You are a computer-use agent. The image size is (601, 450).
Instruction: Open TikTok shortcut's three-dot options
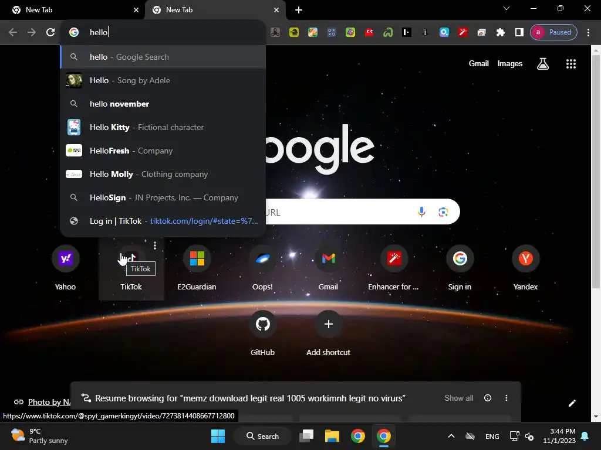154,246
